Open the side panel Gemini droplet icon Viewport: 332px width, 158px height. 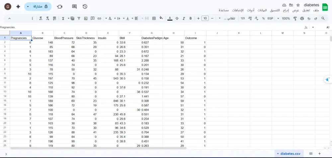[327, 79]
